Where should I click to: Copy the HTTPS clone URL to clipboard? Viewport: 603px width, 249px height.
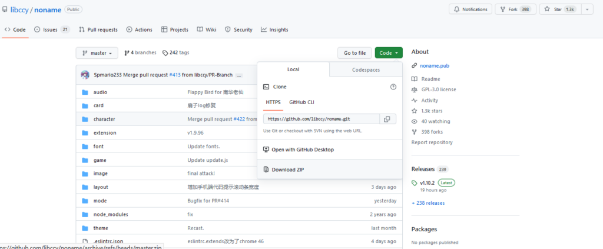387,119
